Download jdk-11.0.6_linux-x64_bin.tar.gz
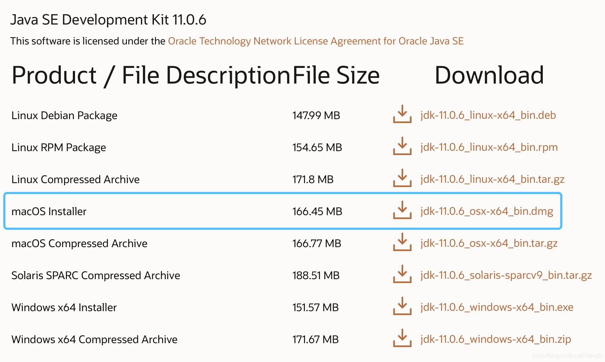This screenshot has width=605, height=362. (492, 179)
